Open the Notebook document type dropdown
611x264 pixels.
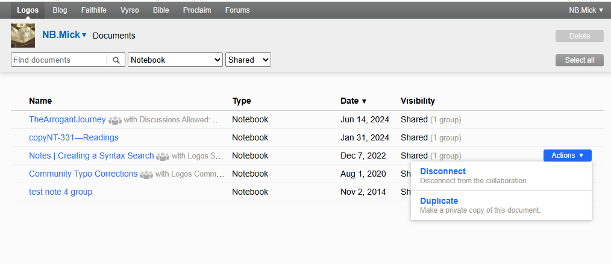175,60
